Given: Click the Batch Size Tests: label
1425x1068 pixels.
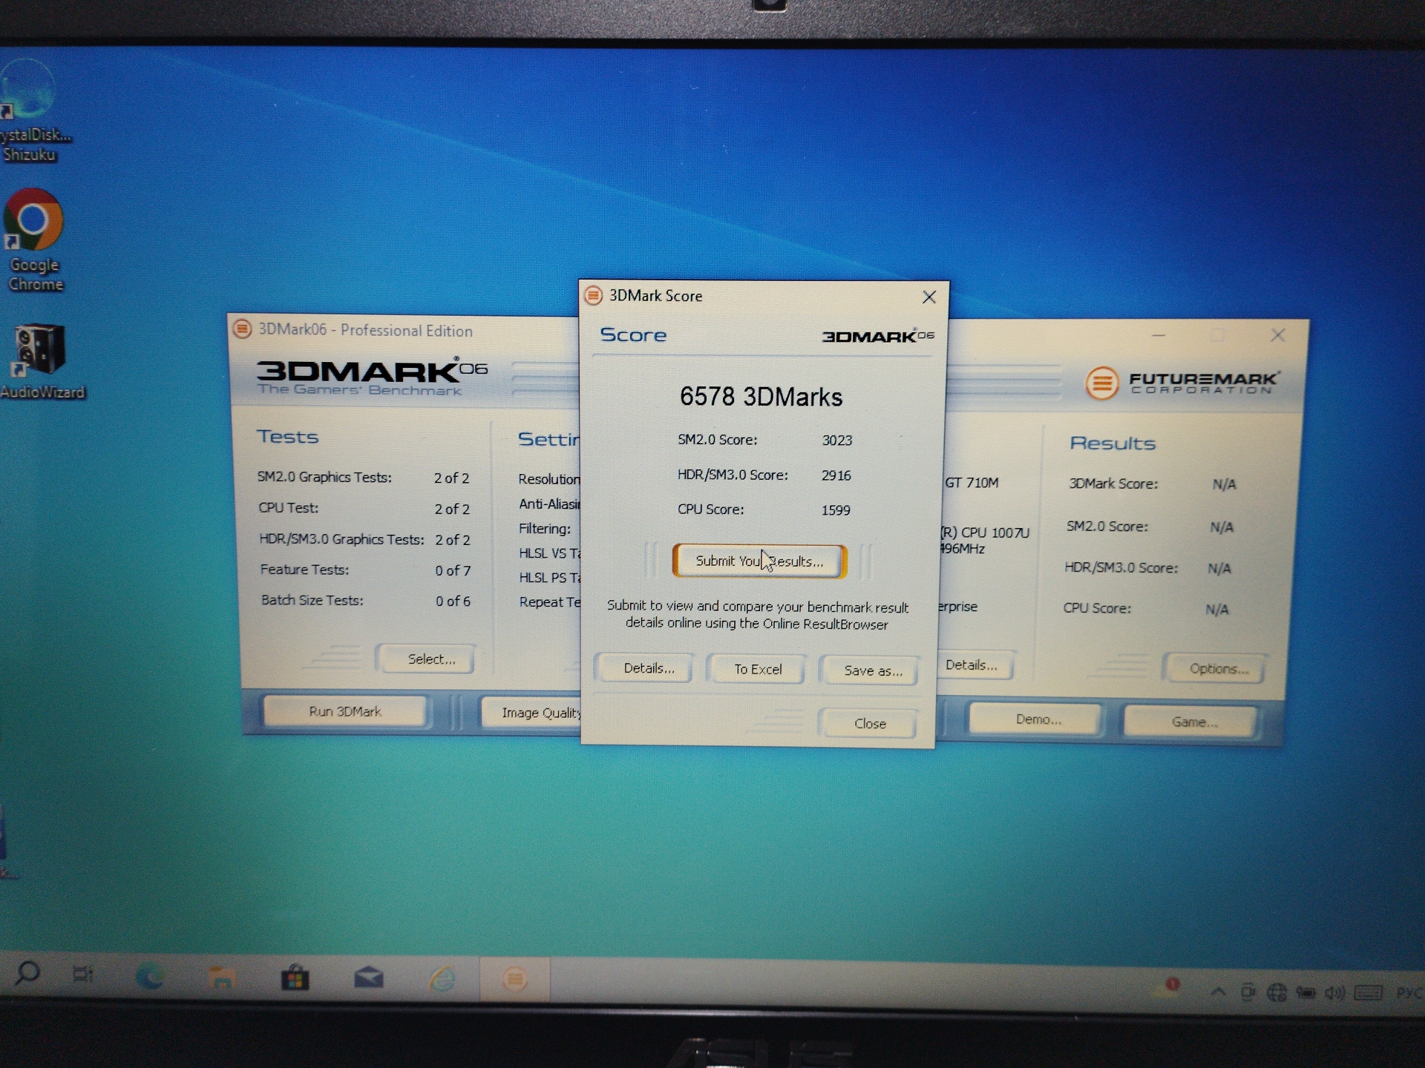Looking at the screenshot, I should (312, 600).
